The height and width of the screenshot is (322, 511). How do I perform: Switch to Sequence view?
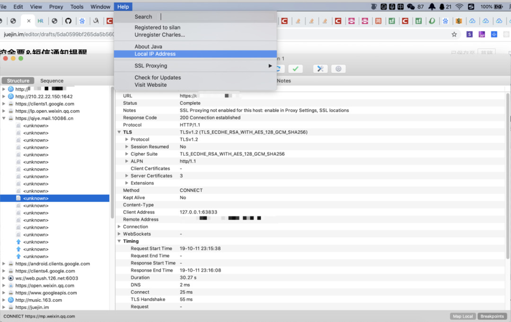click(52, 81)
